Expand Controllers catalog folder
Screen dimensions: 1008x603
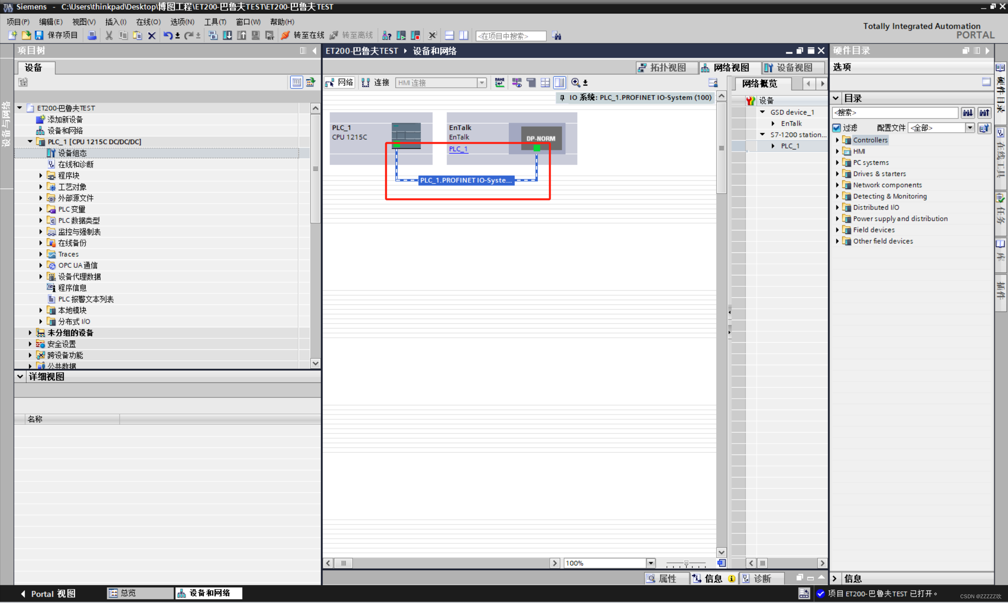point(837,140)
